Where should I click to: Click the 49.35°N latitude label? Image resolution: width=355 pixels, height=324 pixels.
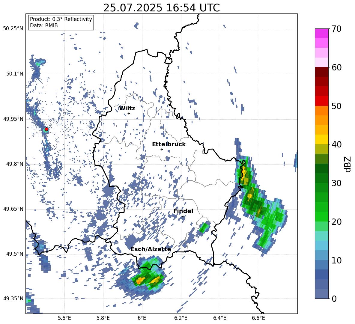[13, 299]
